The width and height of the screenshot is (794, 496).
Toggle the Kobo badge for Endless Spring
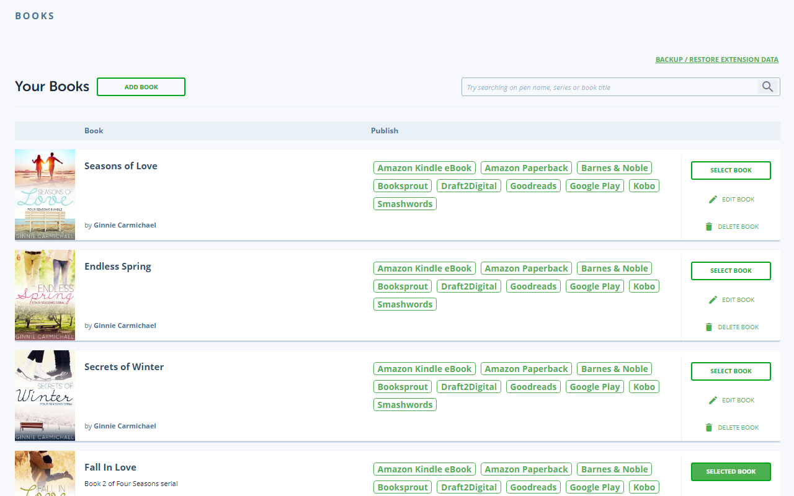[x=644, y=286]
